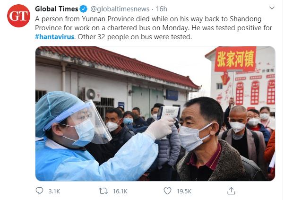Retweet using the retweet arrows icon
Image resolution: width=284 pixels, height=200 pixels.
[103, 191]
